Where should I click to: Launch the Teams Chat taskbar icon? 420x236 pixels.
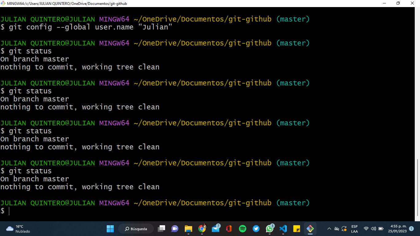(x=175, y=229)
